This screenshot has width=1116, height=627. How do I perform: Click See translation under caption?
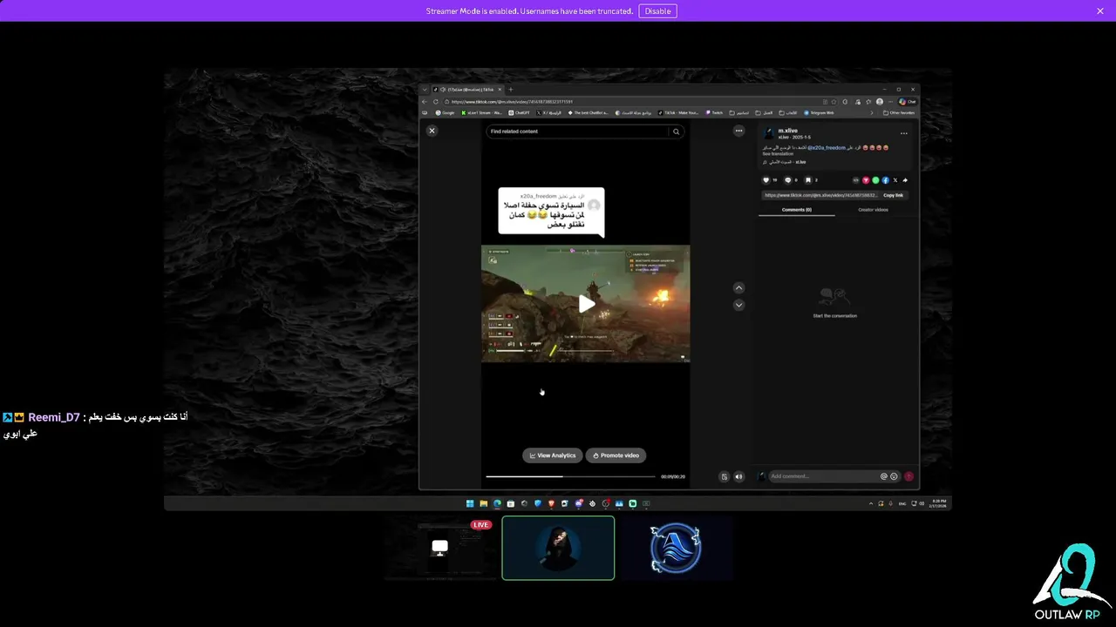[778, 154]
